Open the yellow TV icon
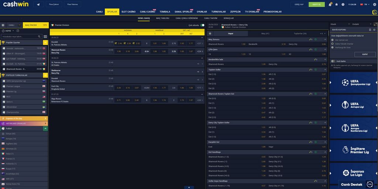 click(375, 12)
